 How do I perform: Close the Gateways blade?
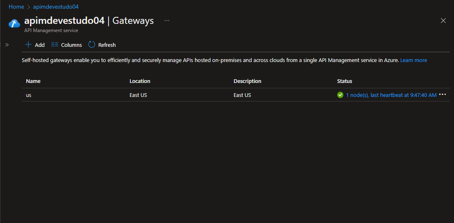click(x=444, y=20)
